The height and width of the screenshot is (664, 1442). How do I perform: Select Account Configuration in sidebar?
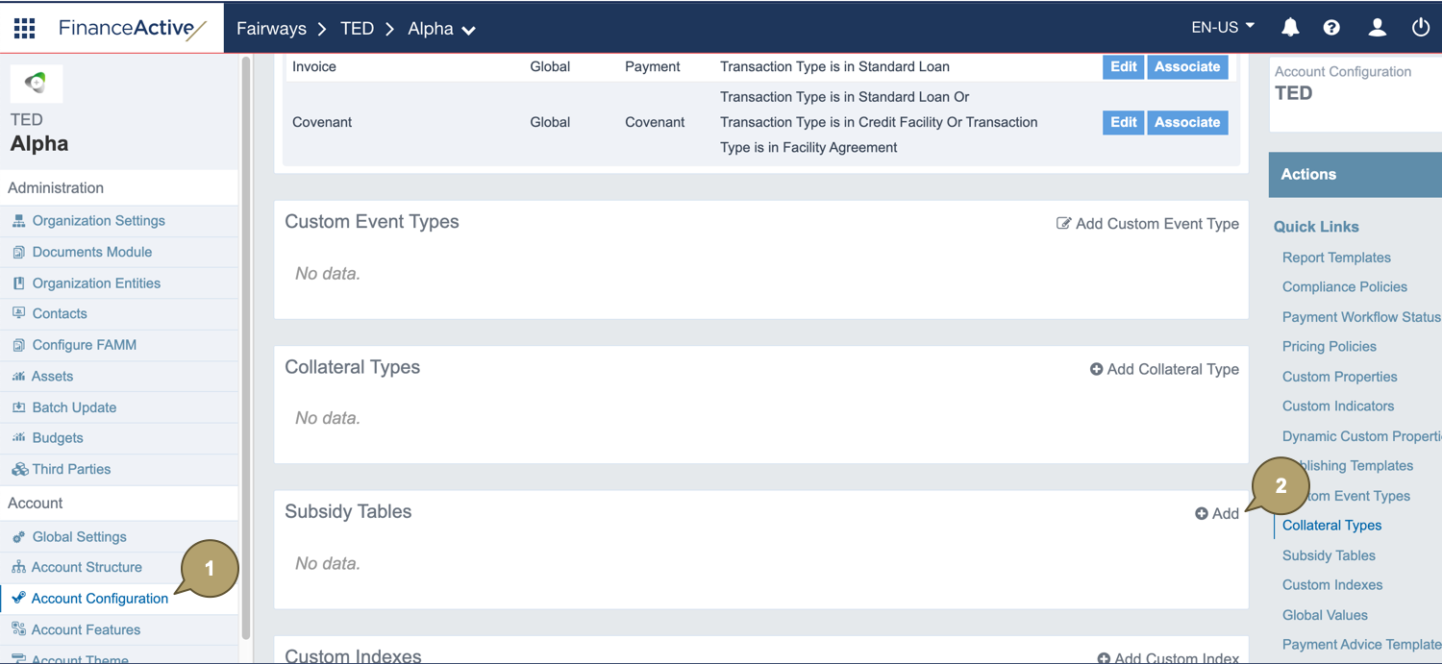(x=99, y=599)
